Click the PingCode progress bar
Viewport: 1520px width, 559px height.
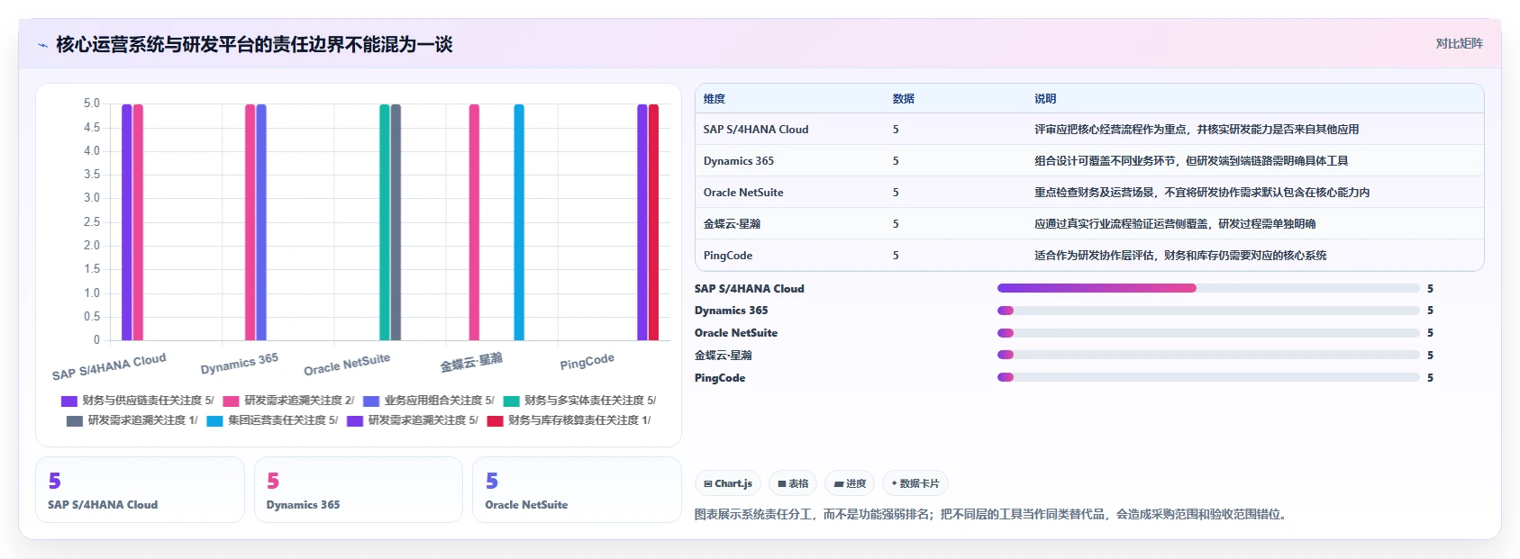[1208, 377]
